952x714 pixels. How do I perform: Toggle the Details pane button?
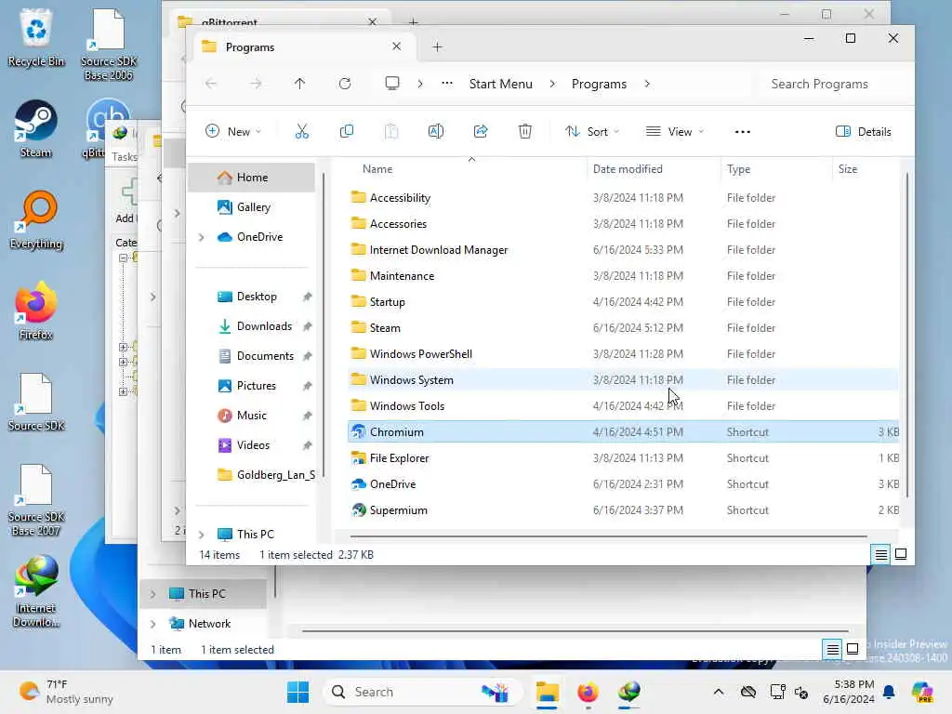pyautogui.click(x=864, y=132)
